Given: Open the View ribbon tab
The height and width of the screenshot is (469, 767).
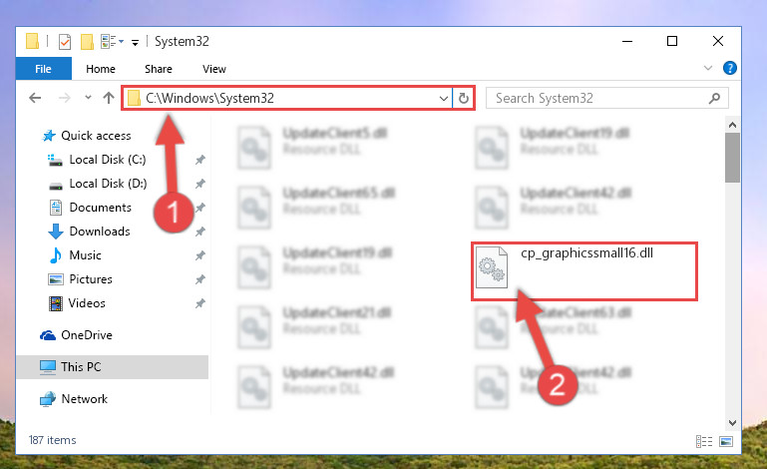Looking at the screenshot, I should (214, 69).
